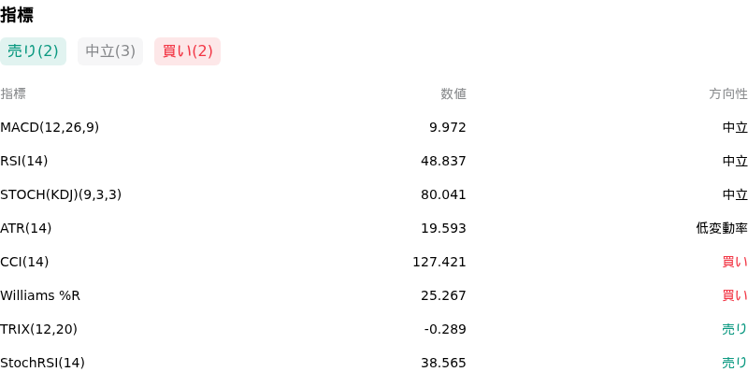Click the 指標 section heading
The height and width of the screenshot is (372, 748).
[x=17, y=15]
